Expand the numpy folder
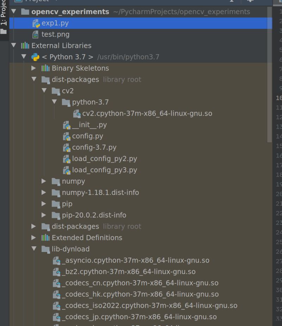Viewport: 282px width, 326px height. click(x=44, y=181)
